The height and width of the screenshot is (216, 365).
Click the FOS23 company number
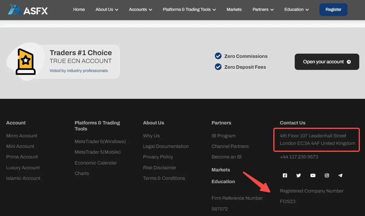tap(288, 202)
